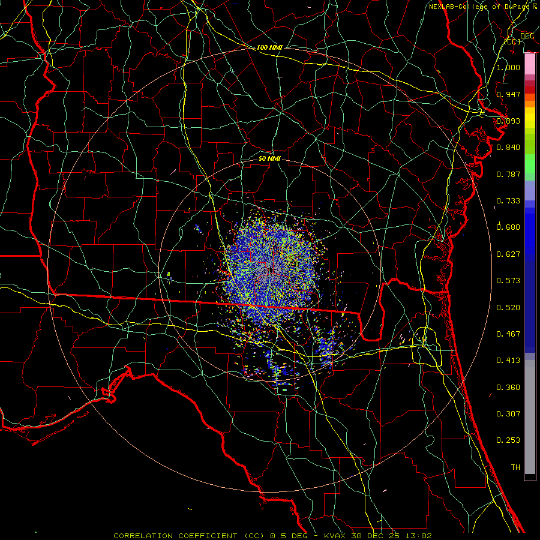The width and height of the screenshot is (540, 540).
Task: Click the pink swatch at top of color bar
Action: 530,64
